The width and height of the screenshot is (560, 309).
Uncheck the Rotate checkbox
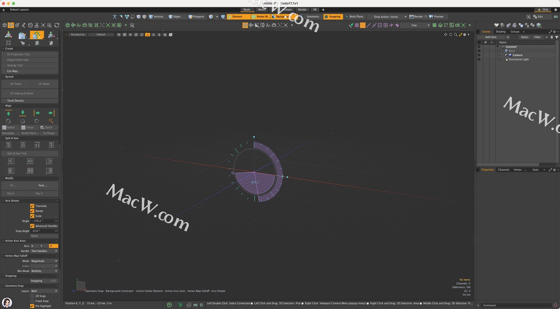coord(32,211)
